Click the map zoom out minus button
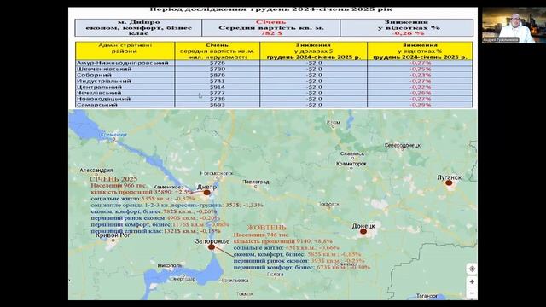 pyautogui.click(x=472, y=293)
